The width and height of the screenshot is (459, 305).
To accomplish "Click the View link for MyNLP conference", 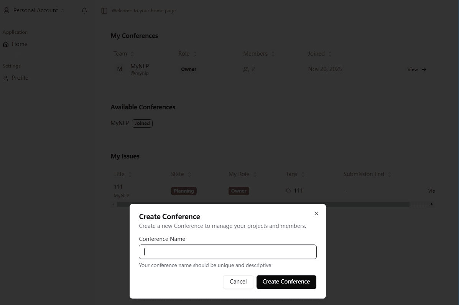I will [412, 69].
